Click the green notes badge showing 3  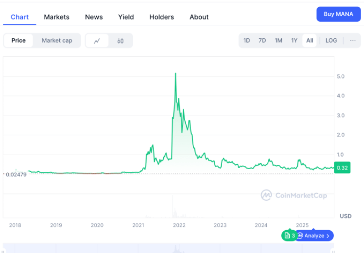[x=289, y=236]
